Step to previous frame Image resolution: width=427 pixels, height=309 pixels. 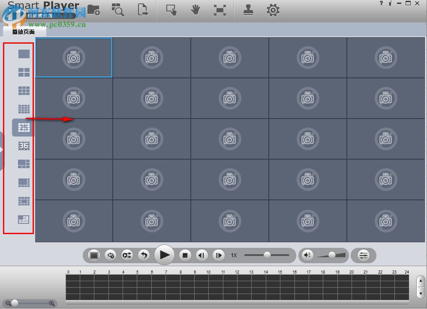click(202, 256)
